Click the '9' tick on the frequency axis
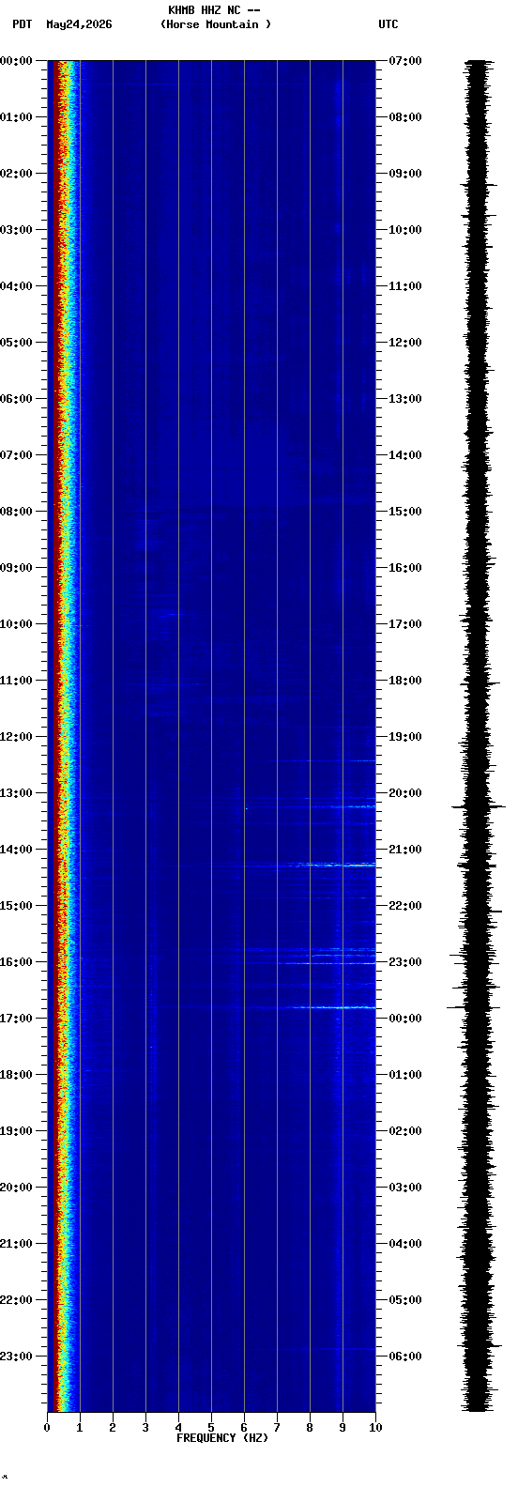 click(x=343, y=1428)
